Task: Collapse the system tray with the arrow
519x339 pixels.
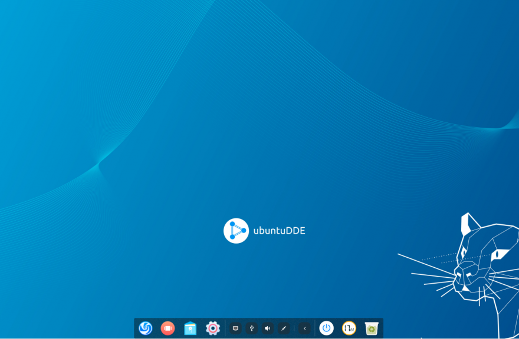Action: pos(304,328)
